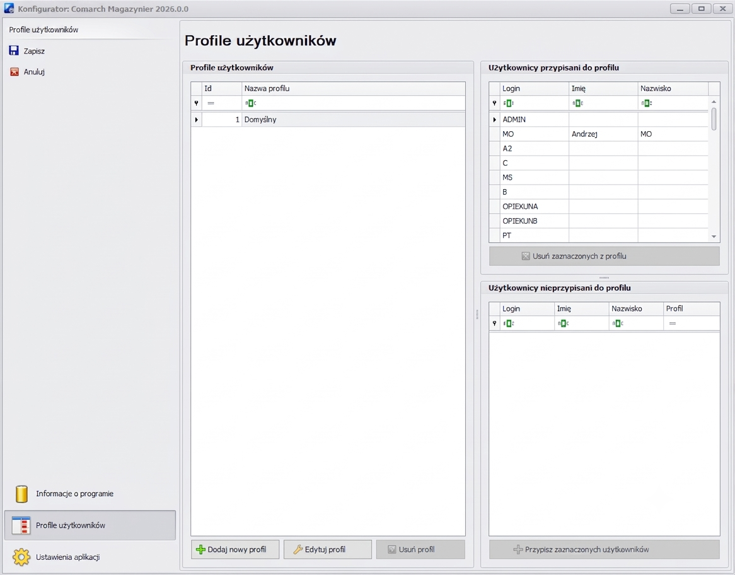The image size is (735, 575).
Task: Click the Nazwa profilu filter input field
Action: [x=354, y=103]
